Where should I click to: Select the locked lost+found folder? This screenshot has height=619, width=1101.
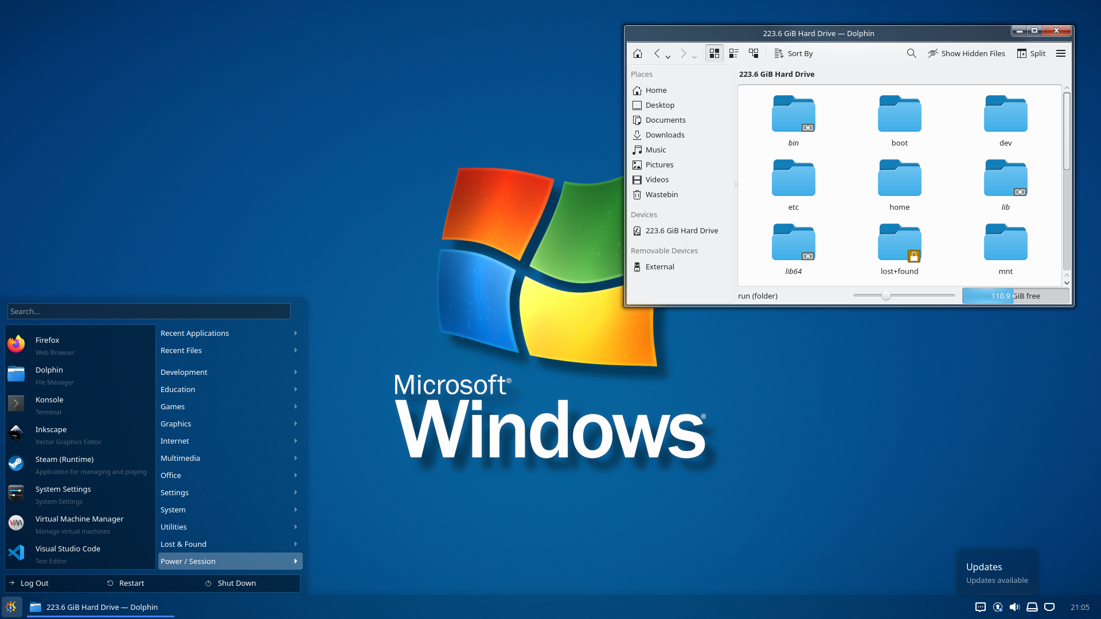[x=900, y=242]
